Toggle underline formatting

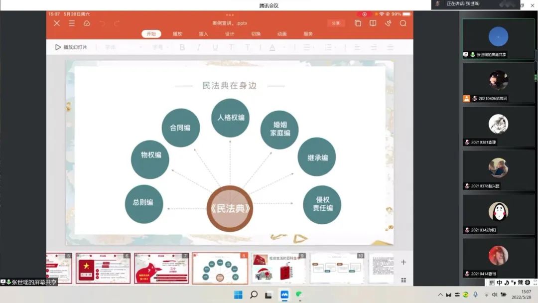point(215,47)
